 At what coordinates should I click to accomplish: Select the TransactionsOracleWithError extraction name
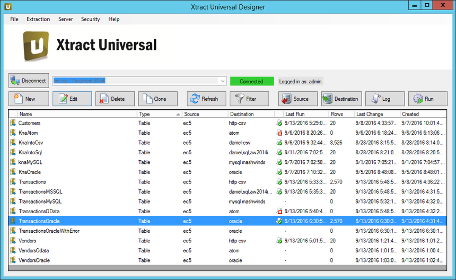49,231
